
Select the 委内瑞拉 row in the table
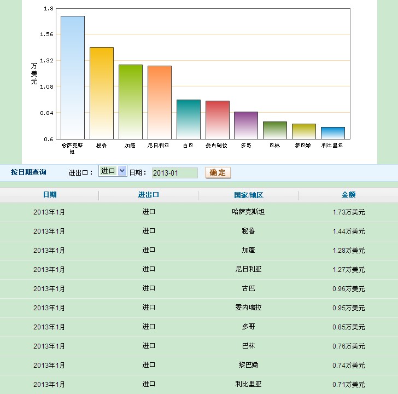[x=248, y=308]
